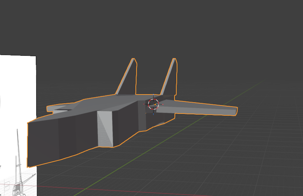Click the flat front nose face
The width and height of the screenshot is (303, 196).
(x=43, y=141)
